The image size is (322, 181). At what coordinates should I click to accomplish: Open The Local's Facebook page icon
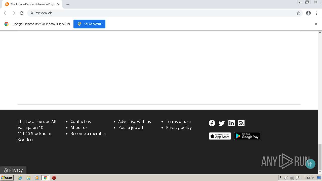[x=212, y=123]
